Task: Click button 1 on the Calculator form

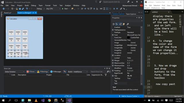Action: tap(11, 33)
